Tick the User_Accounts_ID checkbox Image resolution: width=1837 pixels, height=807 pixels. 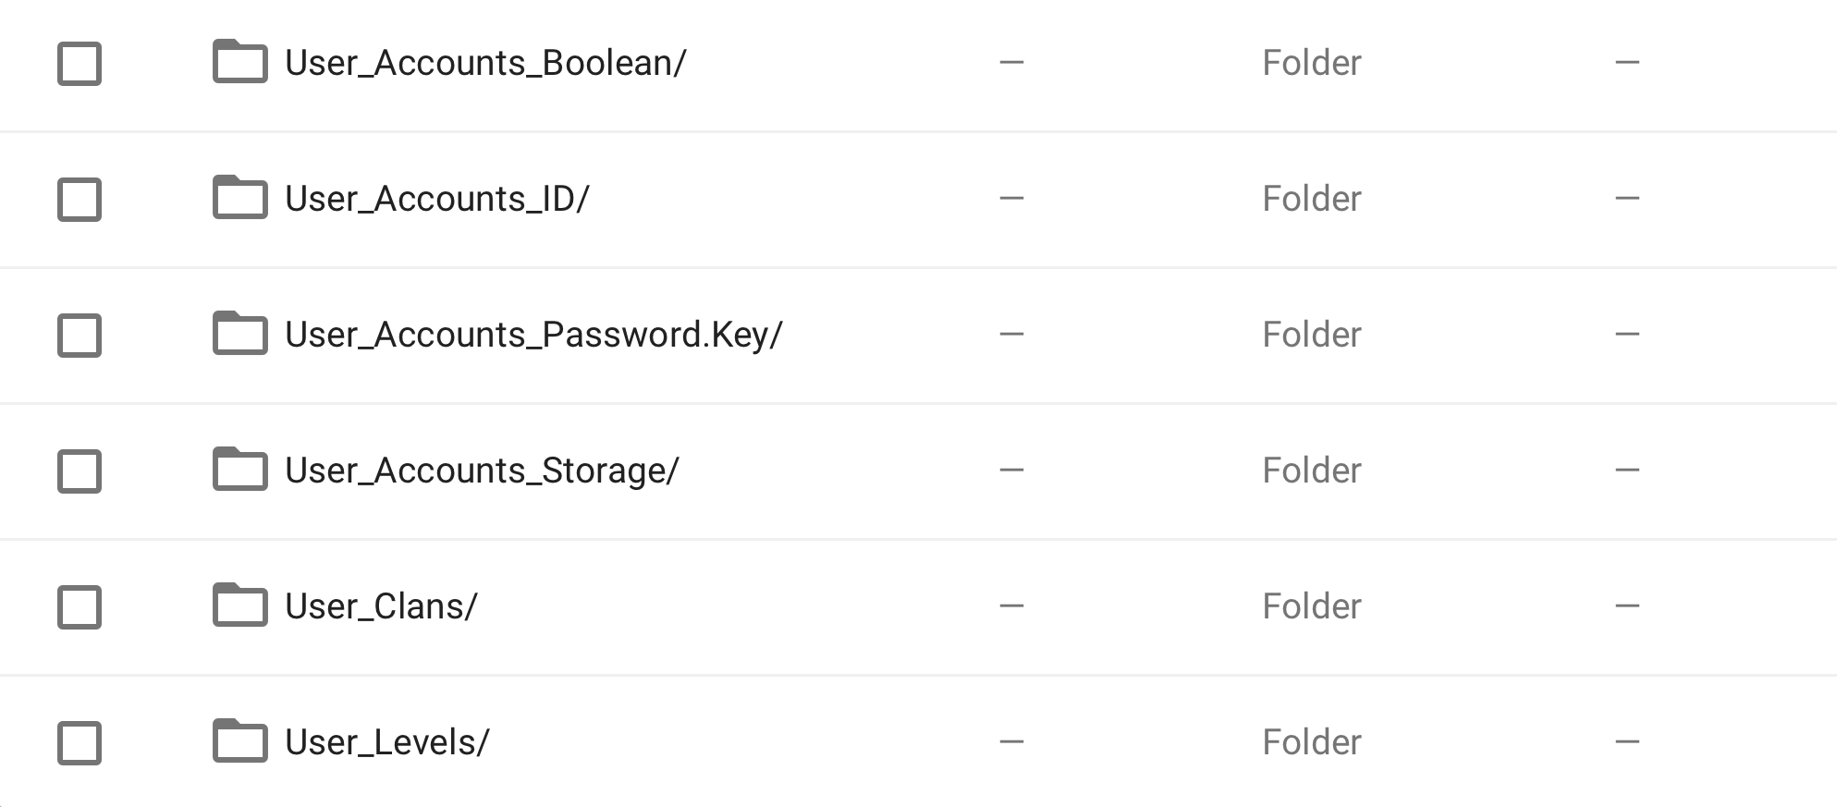(x=80, y=200)
